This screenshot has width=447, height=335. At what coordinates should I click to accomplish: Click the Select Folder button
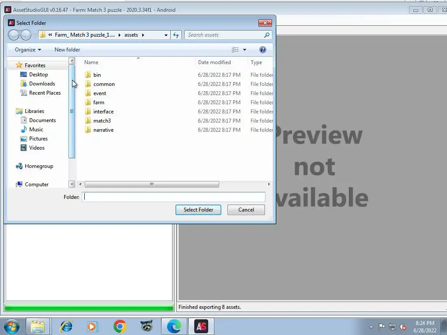pyautogui.click(x=198, y=210)
